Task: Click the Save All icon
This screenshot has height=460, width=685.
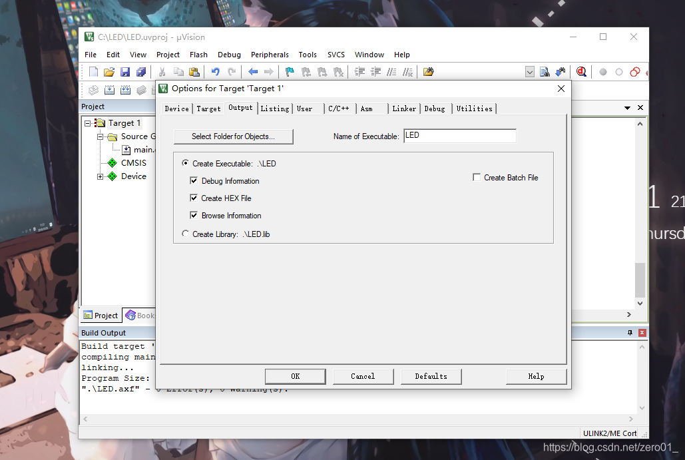Action: (x=141, y=72)
